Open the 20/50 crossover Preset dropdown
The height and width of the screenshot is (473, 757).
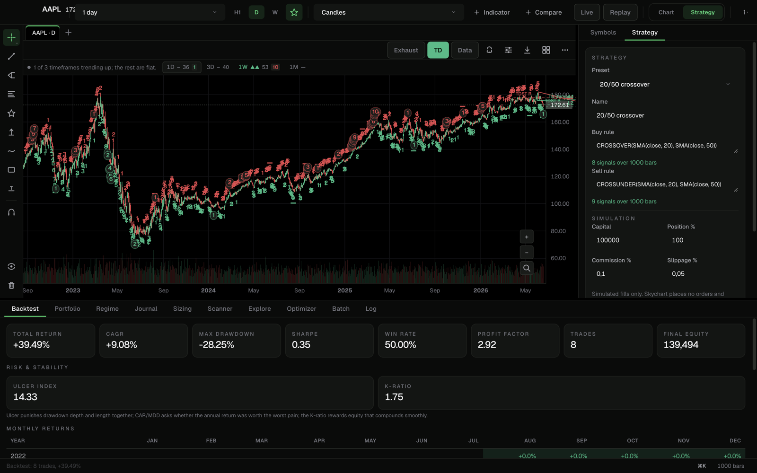pyautogui.click(x=665, y=84)
